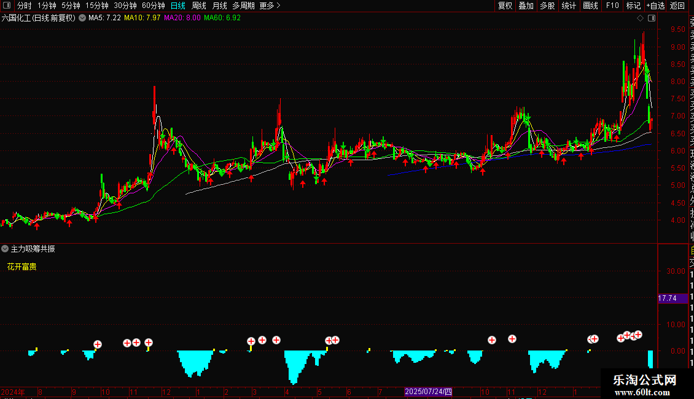Switch to 分时 view
The height and width of the screenshot is (399, 694).
tap(25, 6)
